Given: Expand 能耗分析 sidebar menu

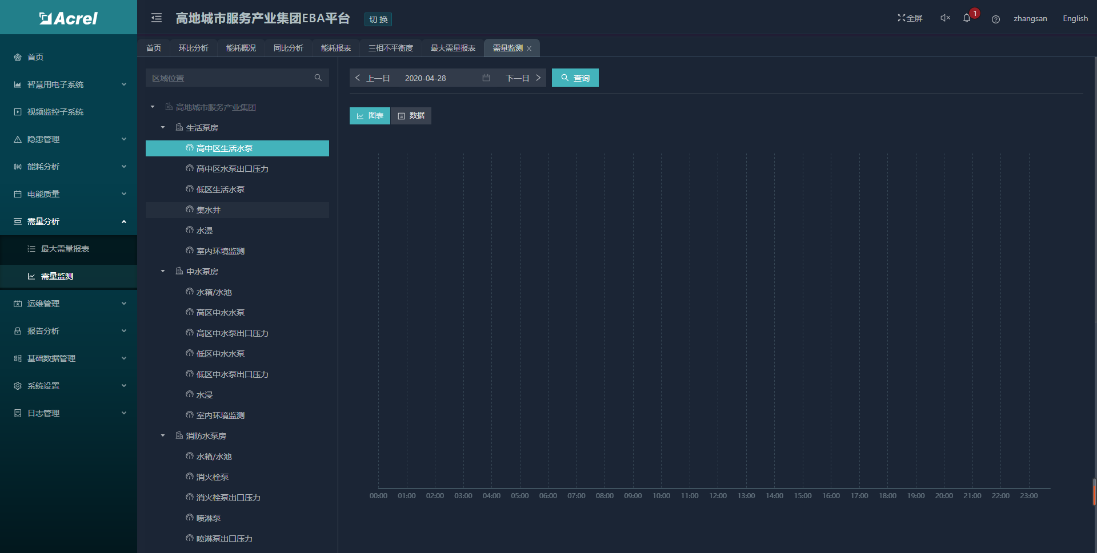Looking at the screenshot, I should tap(69, 167).
